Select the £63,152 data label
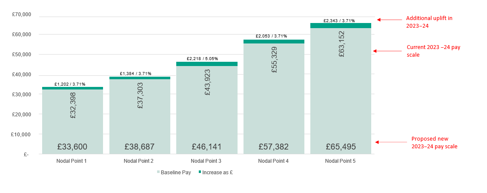487x193 pixels. pyautogui.click(x=341, y=44)
